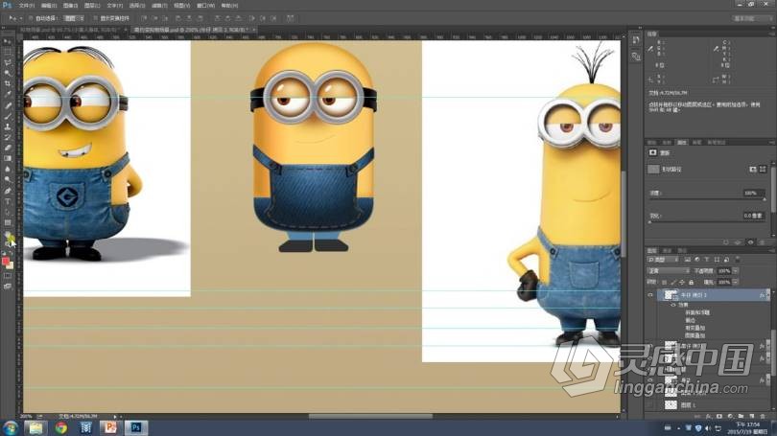This screenshot has height=436, width=777.
Task: Add a layer style using the fx icon at the Layers panel bottom
Action: (x=709, y=417)
